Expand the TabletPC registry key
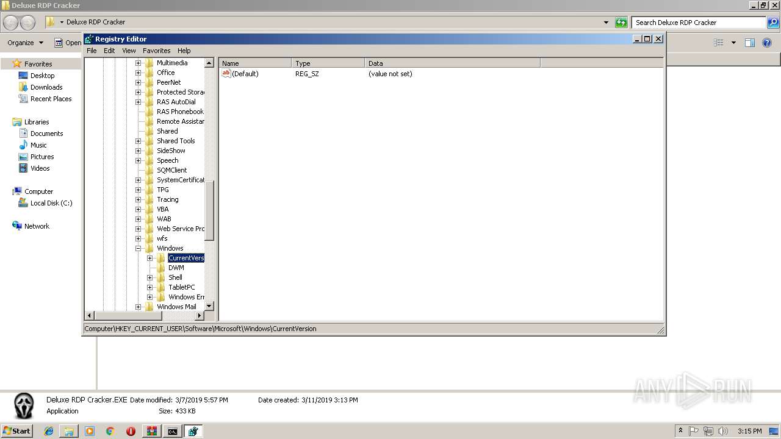The image size is (781, 439). click(x=149, y=287)
